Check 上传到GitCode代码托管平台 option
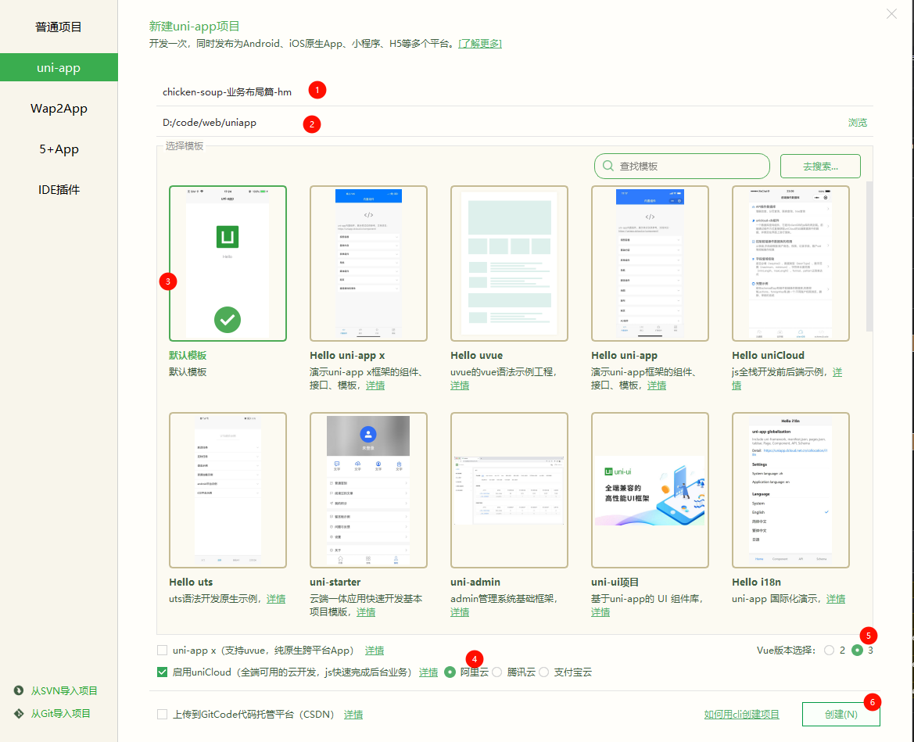The image size is (914, 742). [162, 714]
